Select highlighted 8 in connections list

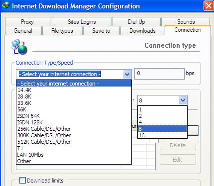click(162, 129)
